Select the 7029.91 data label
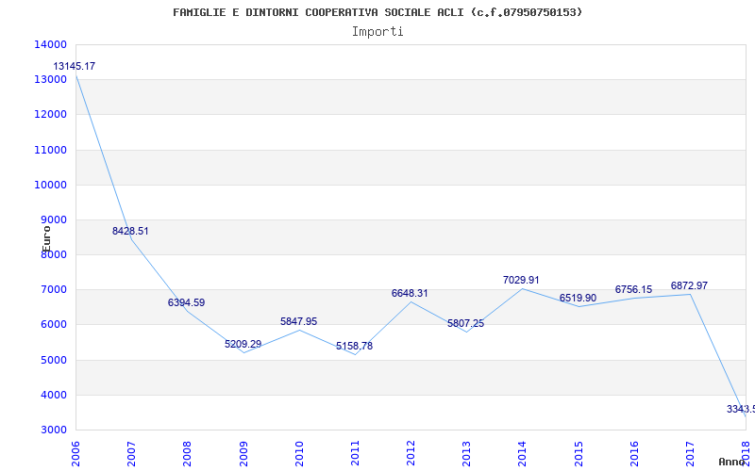 pyautogui.click(x=521, y=280)
